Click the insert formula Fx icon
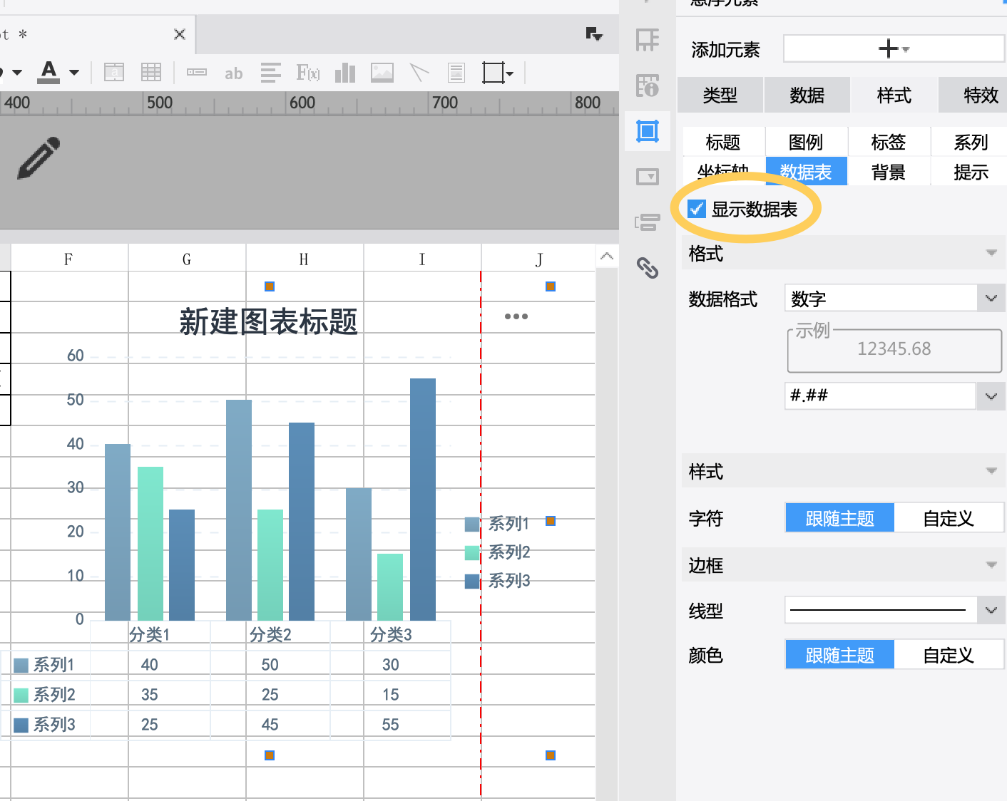 (308, 73)
